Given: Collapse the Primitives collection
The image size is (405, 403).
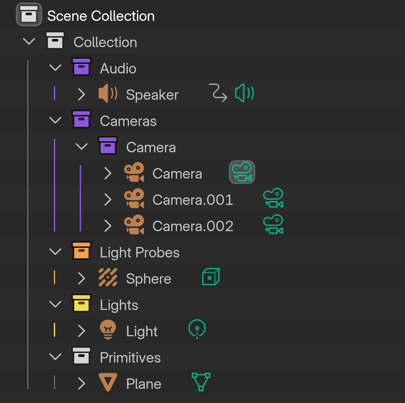Looking at the screenshot, I should 55,357.
